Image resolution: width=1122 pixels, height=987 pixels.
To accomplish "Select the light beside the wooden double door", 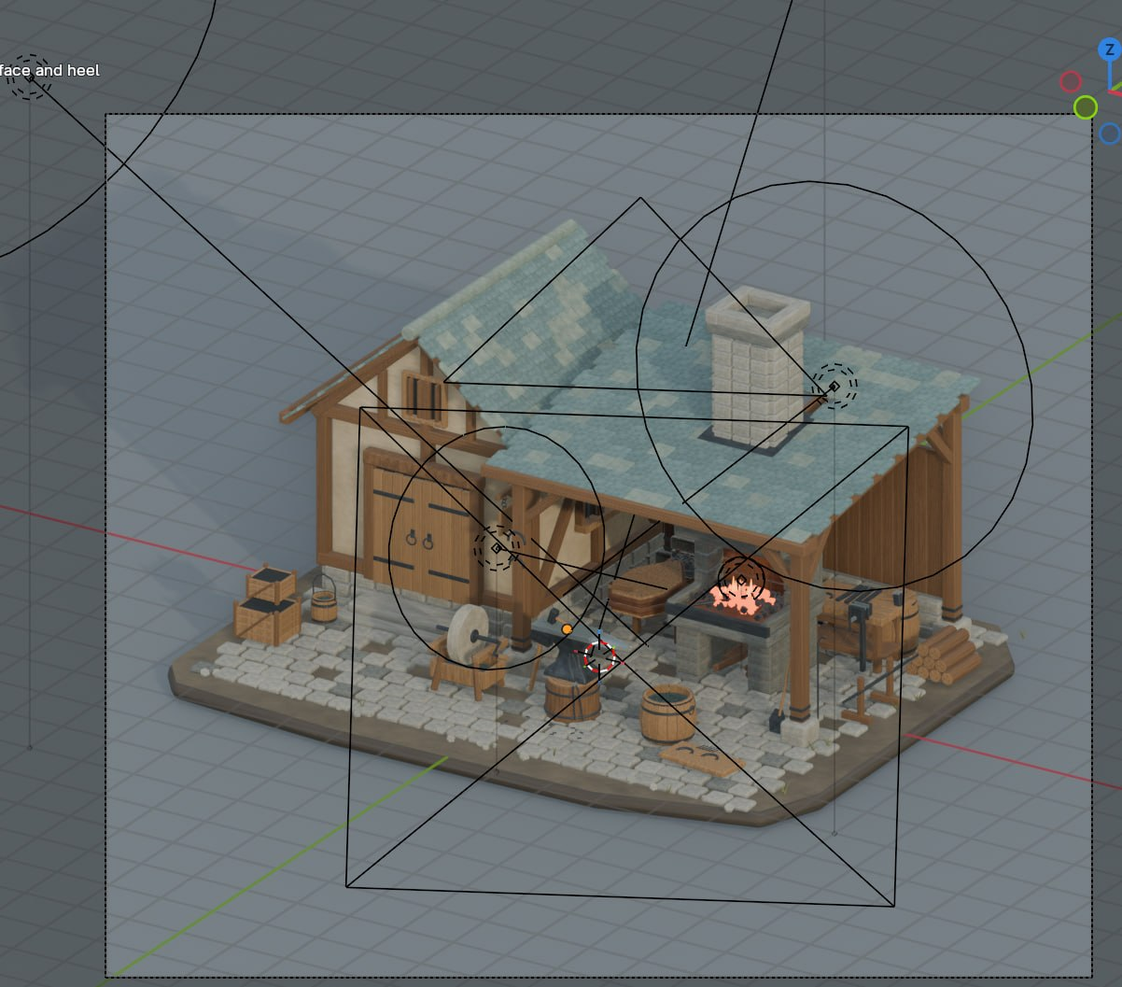I will coord(497,548).
